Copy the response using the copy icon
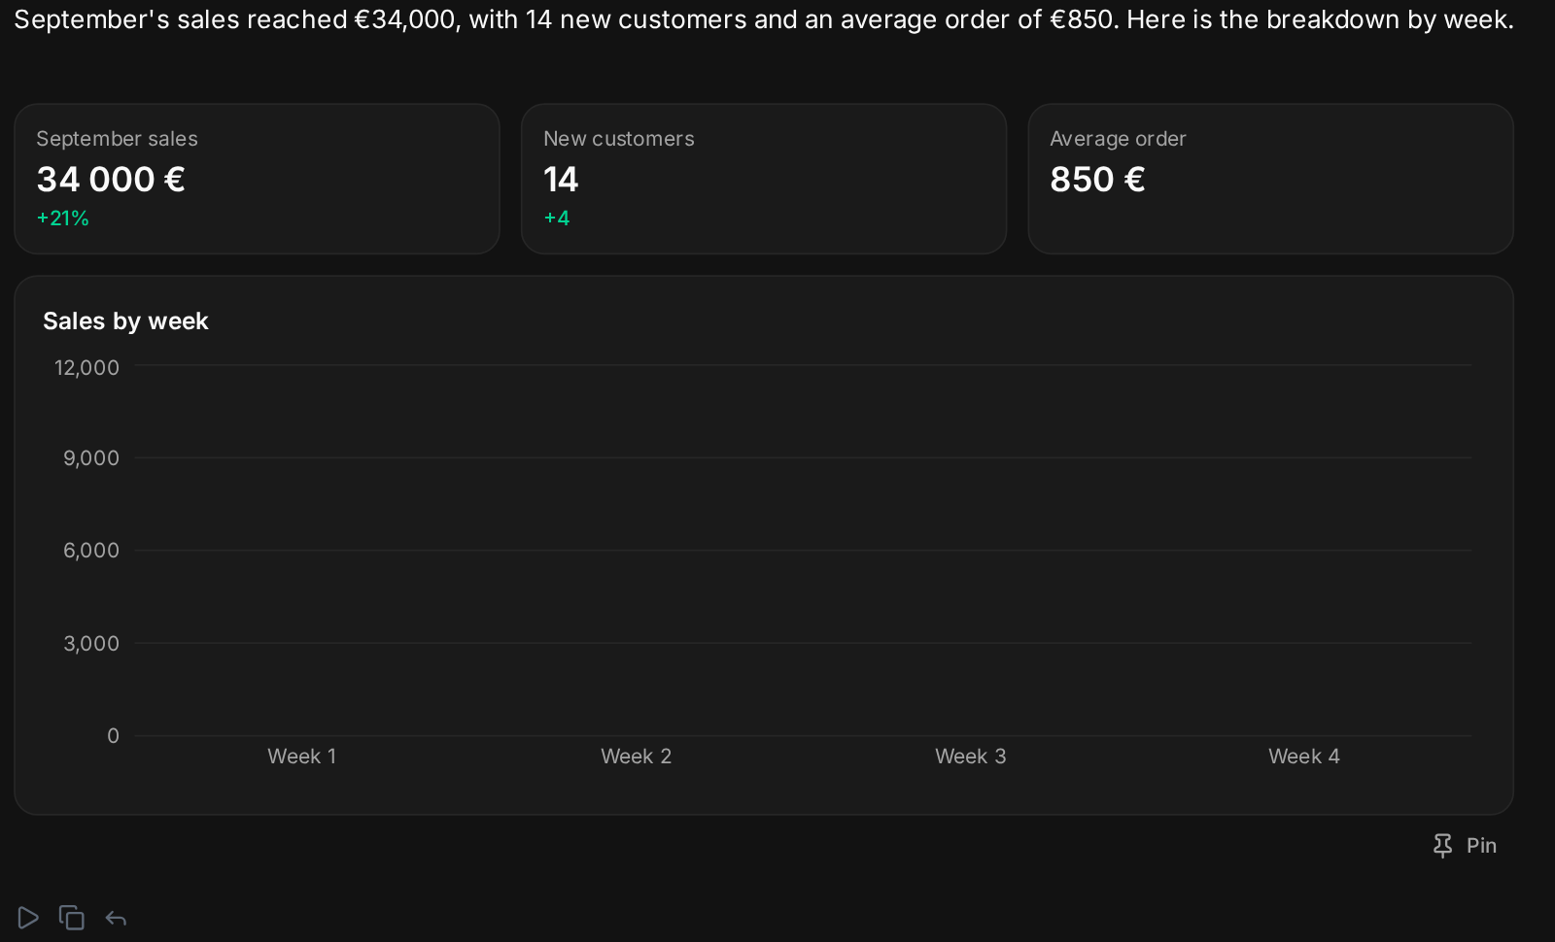 [x=72, y=918]
